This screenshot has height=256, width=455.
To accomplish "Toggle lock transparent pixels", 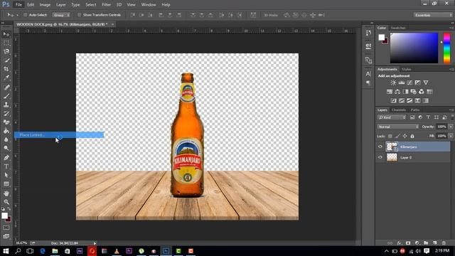I will point(390,136).
